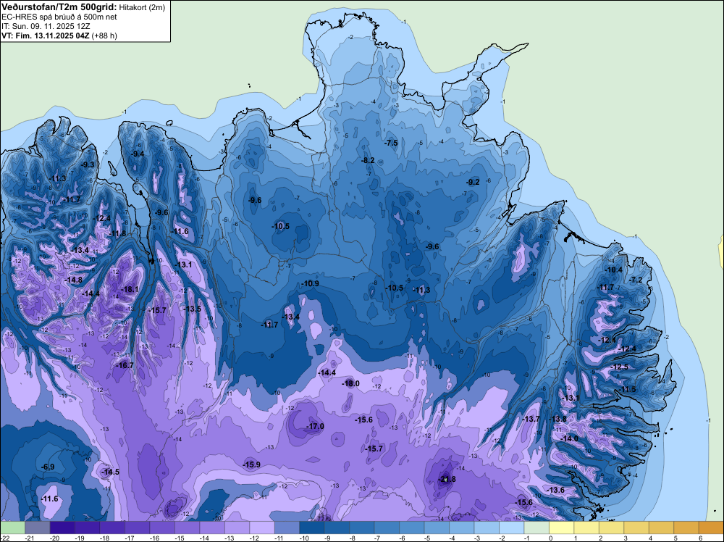Click the 'Hitakort (2m)' subtitle text

(x=142, y=7)
